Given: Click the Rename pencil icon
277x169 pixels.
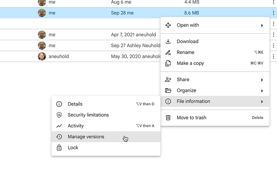Looking at the screenshot, I should point(168,52).
